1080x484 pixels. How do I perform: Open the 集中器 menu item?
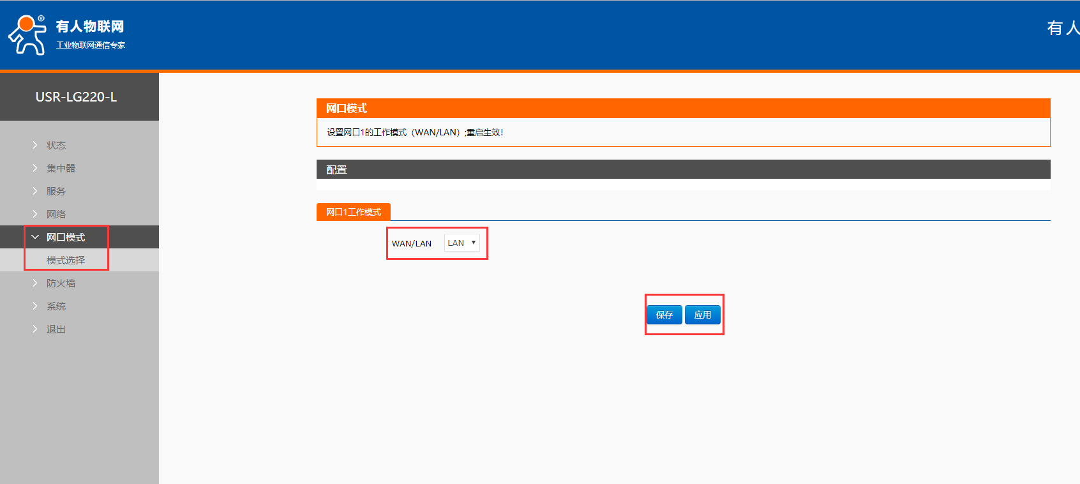tap(61, 169)
